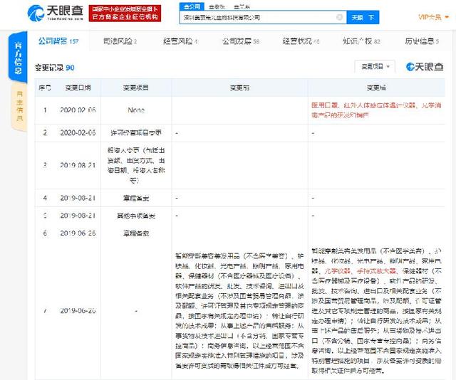Open the 知识产权 82 tab
The height and width of the screenshot is (380, 456).
[x=361, y=41]
